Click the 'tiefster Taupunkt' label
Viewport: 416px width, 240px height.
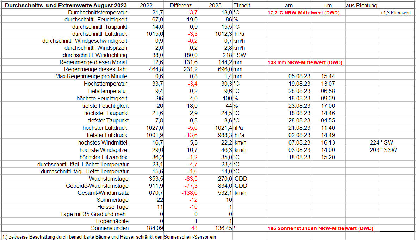click(108, 121)
